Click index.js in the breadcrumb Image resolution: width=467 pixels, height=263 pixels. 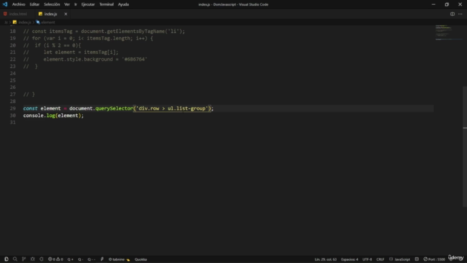coord(24,23)
